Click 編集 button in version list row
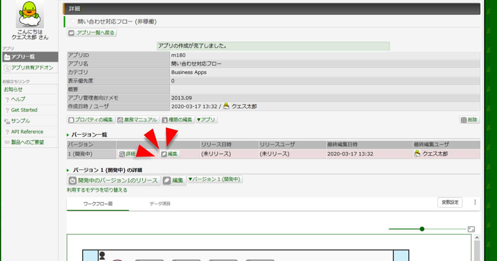The height and width of the screenshot is (261, 497). [x=170, y=154]
